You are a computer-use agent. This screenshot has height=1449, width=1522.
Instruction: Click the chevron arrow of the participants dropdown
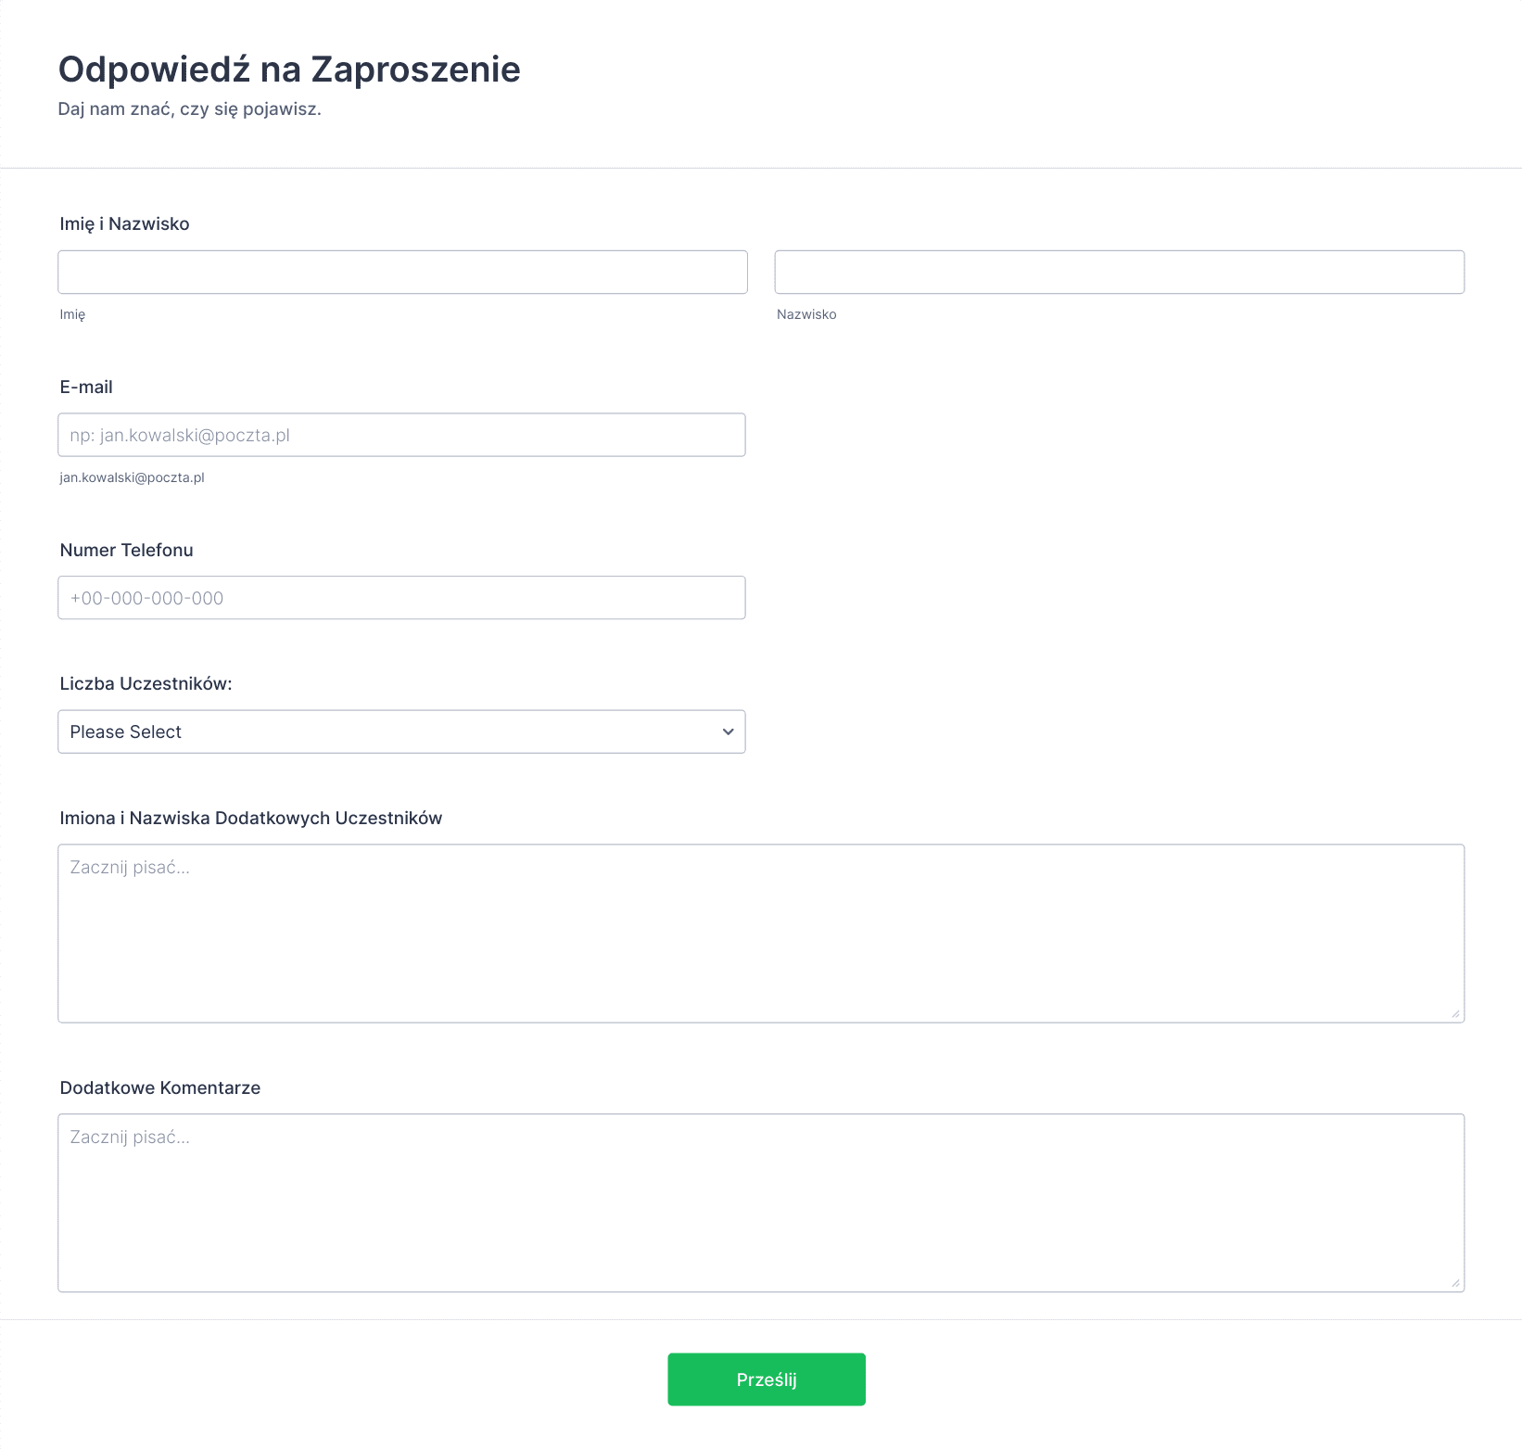point(728,731)
